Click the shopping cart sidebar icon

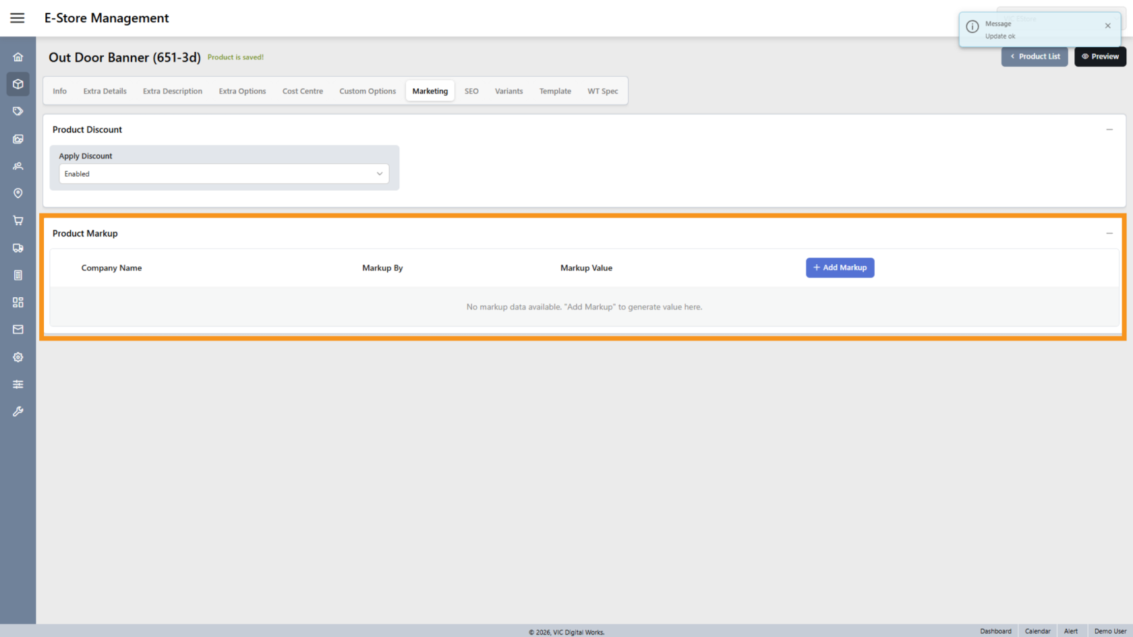tap(18, 220)
